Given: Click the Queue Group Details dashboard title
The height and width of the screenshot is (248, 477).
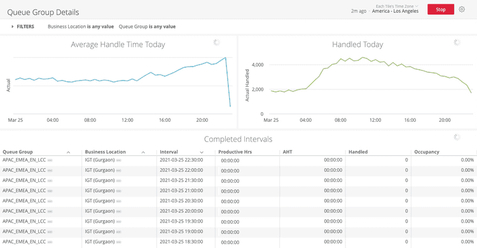Looking at the screenshot, I should (x=43, y=13).
